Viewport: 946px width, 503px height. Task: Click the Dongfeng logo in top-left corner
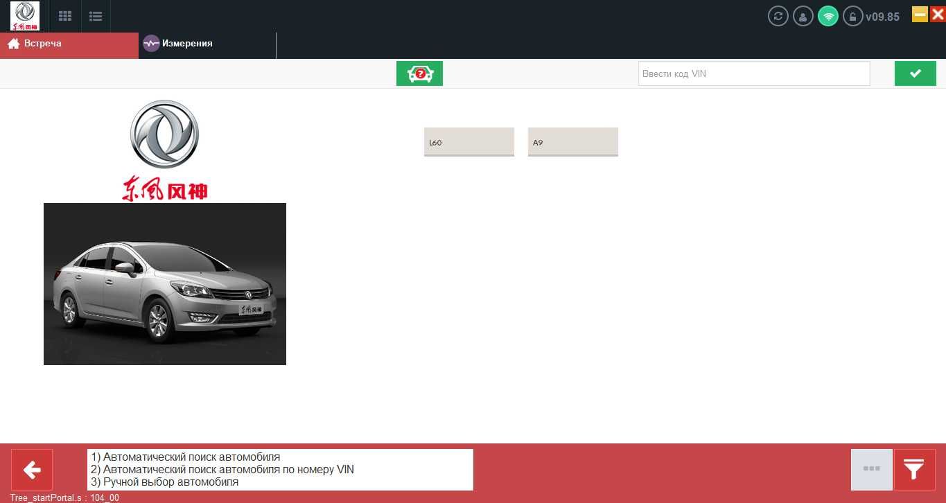coord(25,16)
